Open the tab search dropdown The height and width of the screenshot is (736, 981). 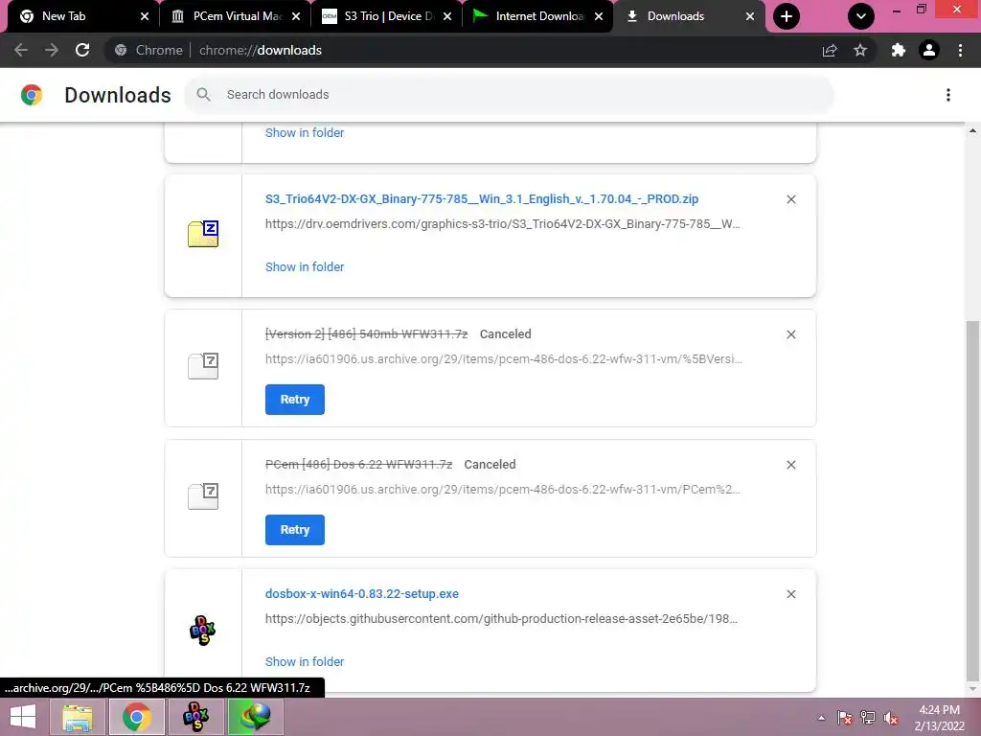(x=861, y=16)
